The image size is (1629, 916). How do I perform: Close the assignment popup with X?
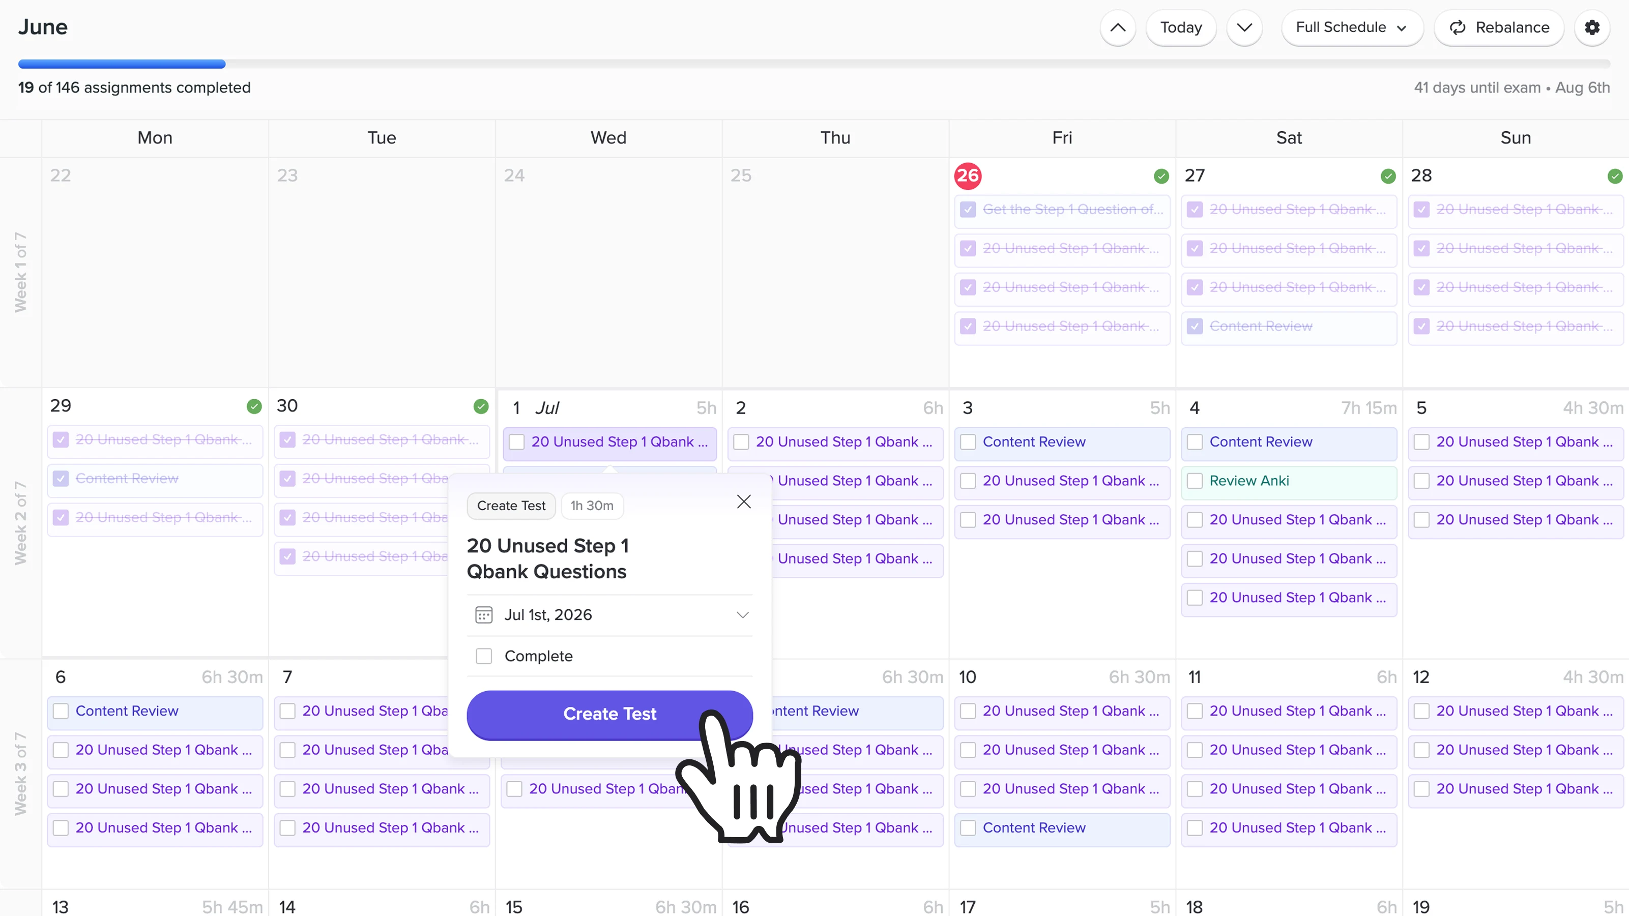(744, 501)
